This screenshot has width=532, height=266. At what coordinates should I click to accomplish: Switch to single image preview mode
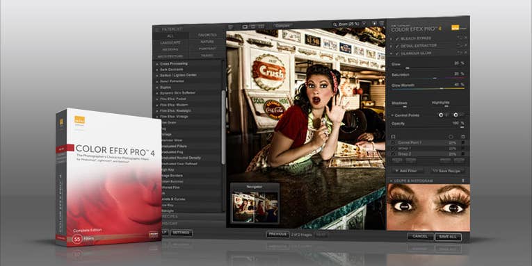coord(245,26)
